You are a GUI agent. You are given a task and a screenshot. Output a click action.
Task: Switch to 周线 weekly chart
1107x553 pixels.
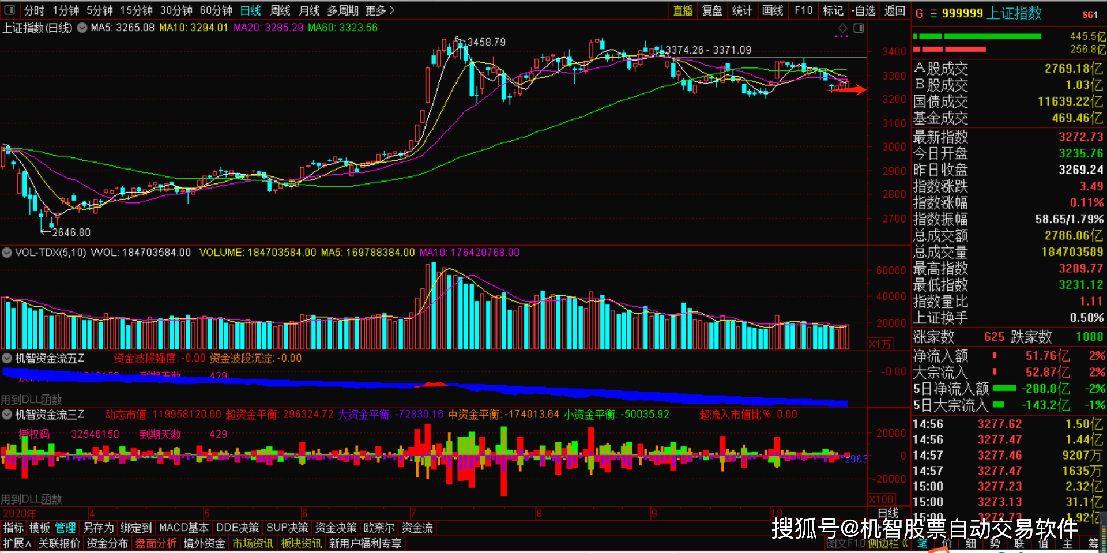pyautogui.click(x=280, y=10)
